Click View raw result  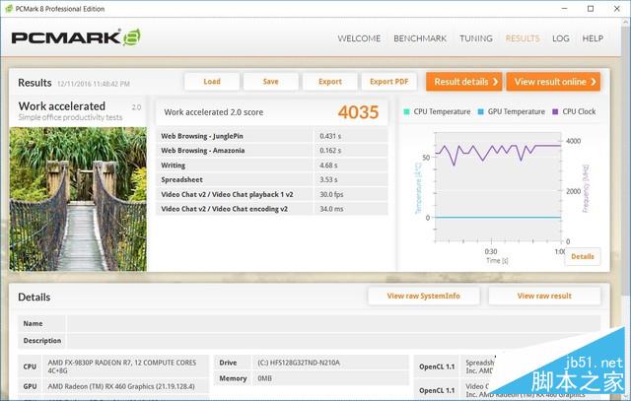(x=544, y=296)
